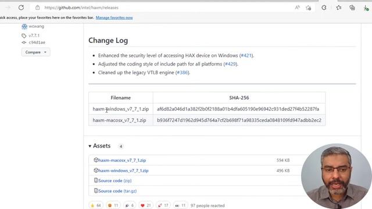Download haxm-macosx_v7_7_1.zip asset
372x209 pixels.
pyautogui.click(x=122, y=160)
